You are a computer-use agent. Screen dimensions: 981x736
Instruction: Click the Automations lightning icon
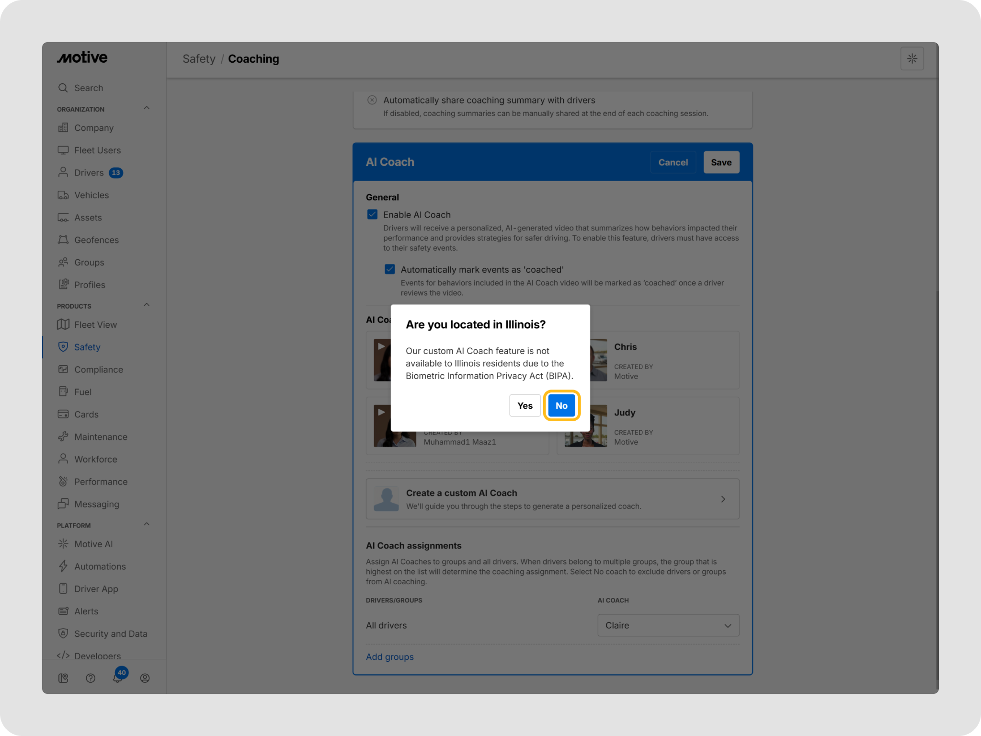pyautogui.click(x=63, y=566)
